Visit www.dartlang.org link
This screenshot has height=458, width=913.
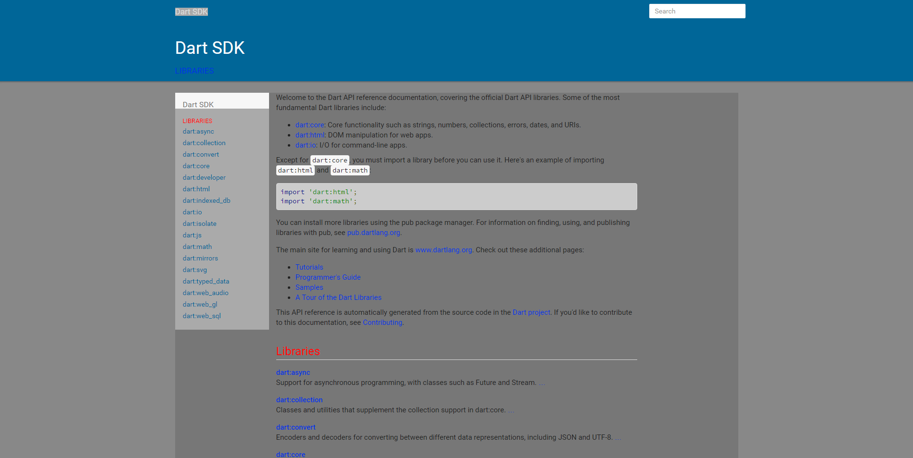(444, 250)
